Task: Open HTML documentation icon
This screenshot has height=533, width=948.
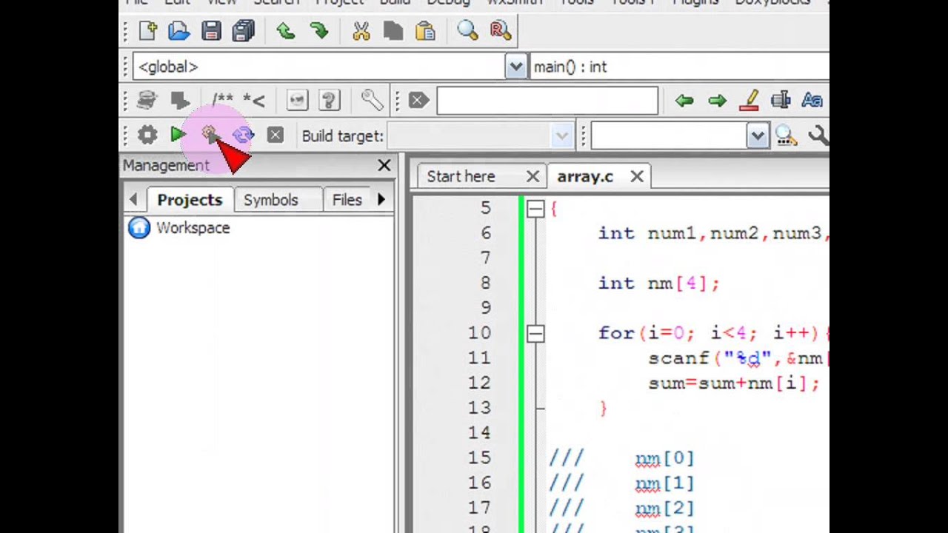Action: (297, 100)
